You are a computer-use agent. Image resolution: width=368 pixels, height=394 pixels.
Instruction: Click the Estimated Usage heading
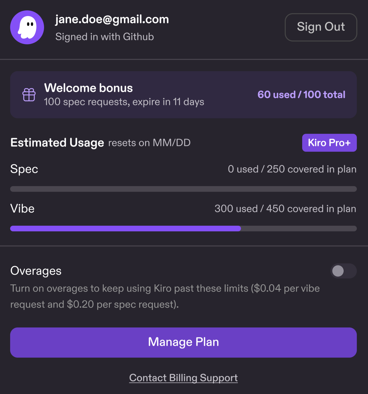pos(57,143)
